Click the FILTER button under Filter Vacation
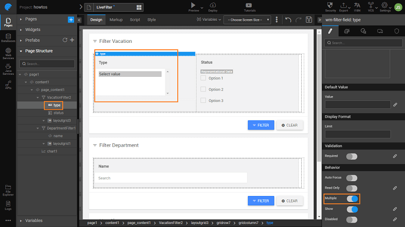The image size is (405, 227). pyautogui.click(x=260, y=125)
